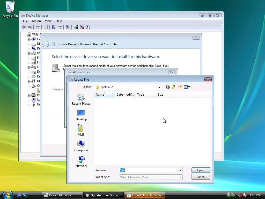Open Properties toolbar icon in Device Manager
This screenshot has width=265, height=199.
click(x=46, y=27)
